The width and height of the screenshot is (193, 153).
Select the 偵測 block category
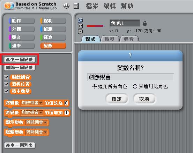(53, 29)
